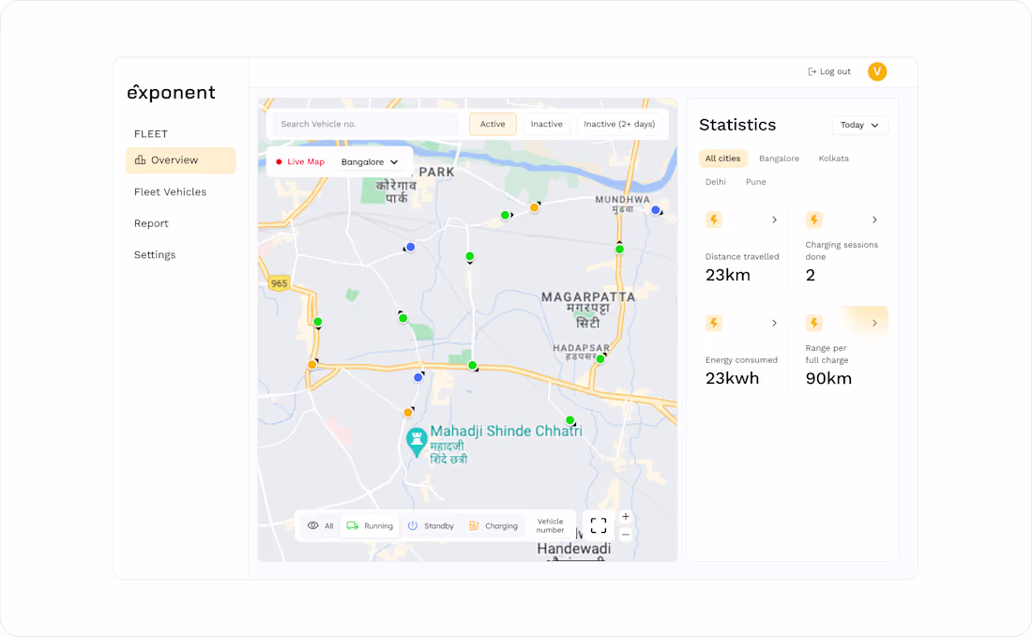This screenshot has width=1032, height=637.
Task: Select Kolkata in the cities filter
Action: coord(833,158)
